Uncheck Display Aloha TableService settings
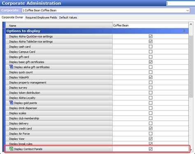This screenshot has width=195, height=154. pos(151,41)
